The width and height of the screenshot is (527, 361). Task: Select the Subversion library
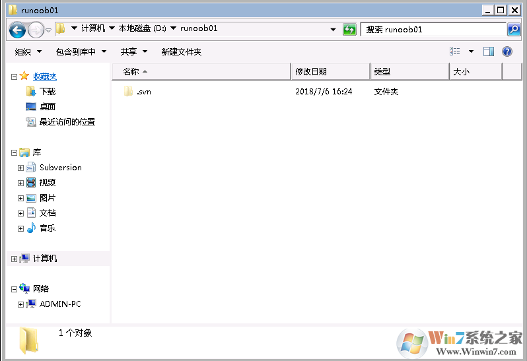click(x=61, y=168)
